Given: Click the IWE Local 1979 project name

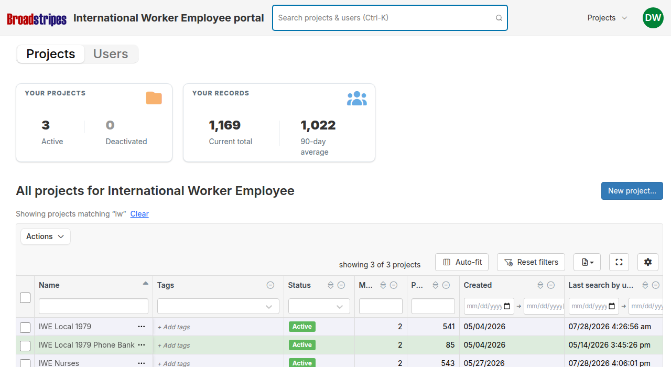Looking at the screenshot, I should tap(65, 327).
